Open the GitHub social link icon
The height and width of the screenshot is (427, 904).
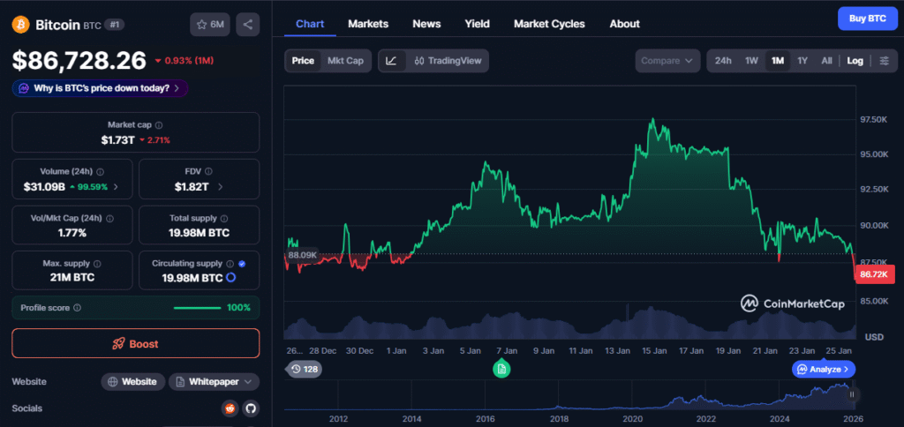coord(250,408)
